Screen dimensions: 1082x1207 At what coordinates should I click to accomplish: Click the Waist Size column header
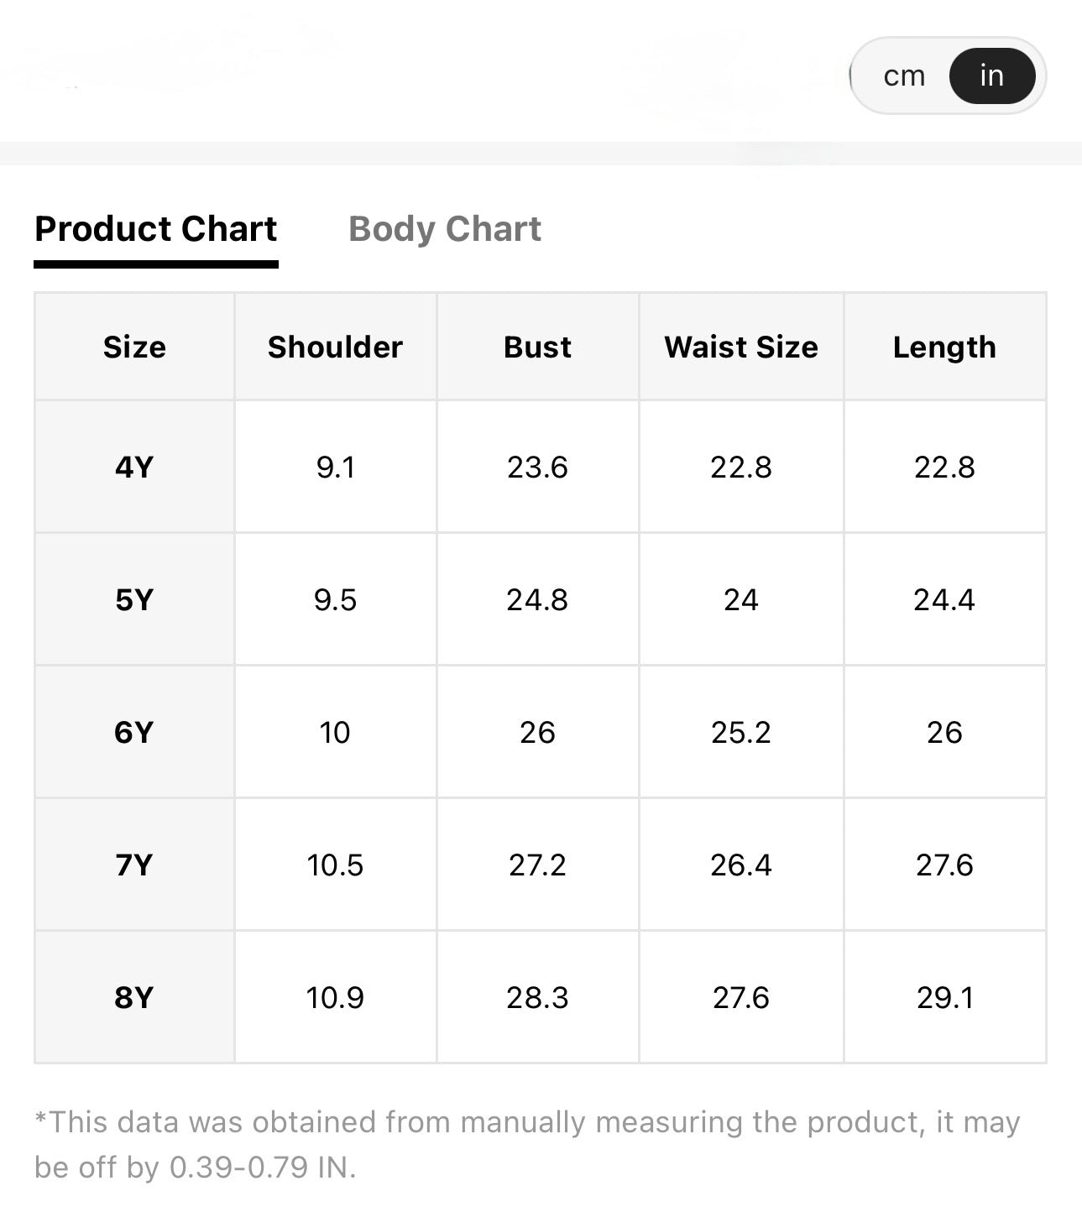(741, 347)
